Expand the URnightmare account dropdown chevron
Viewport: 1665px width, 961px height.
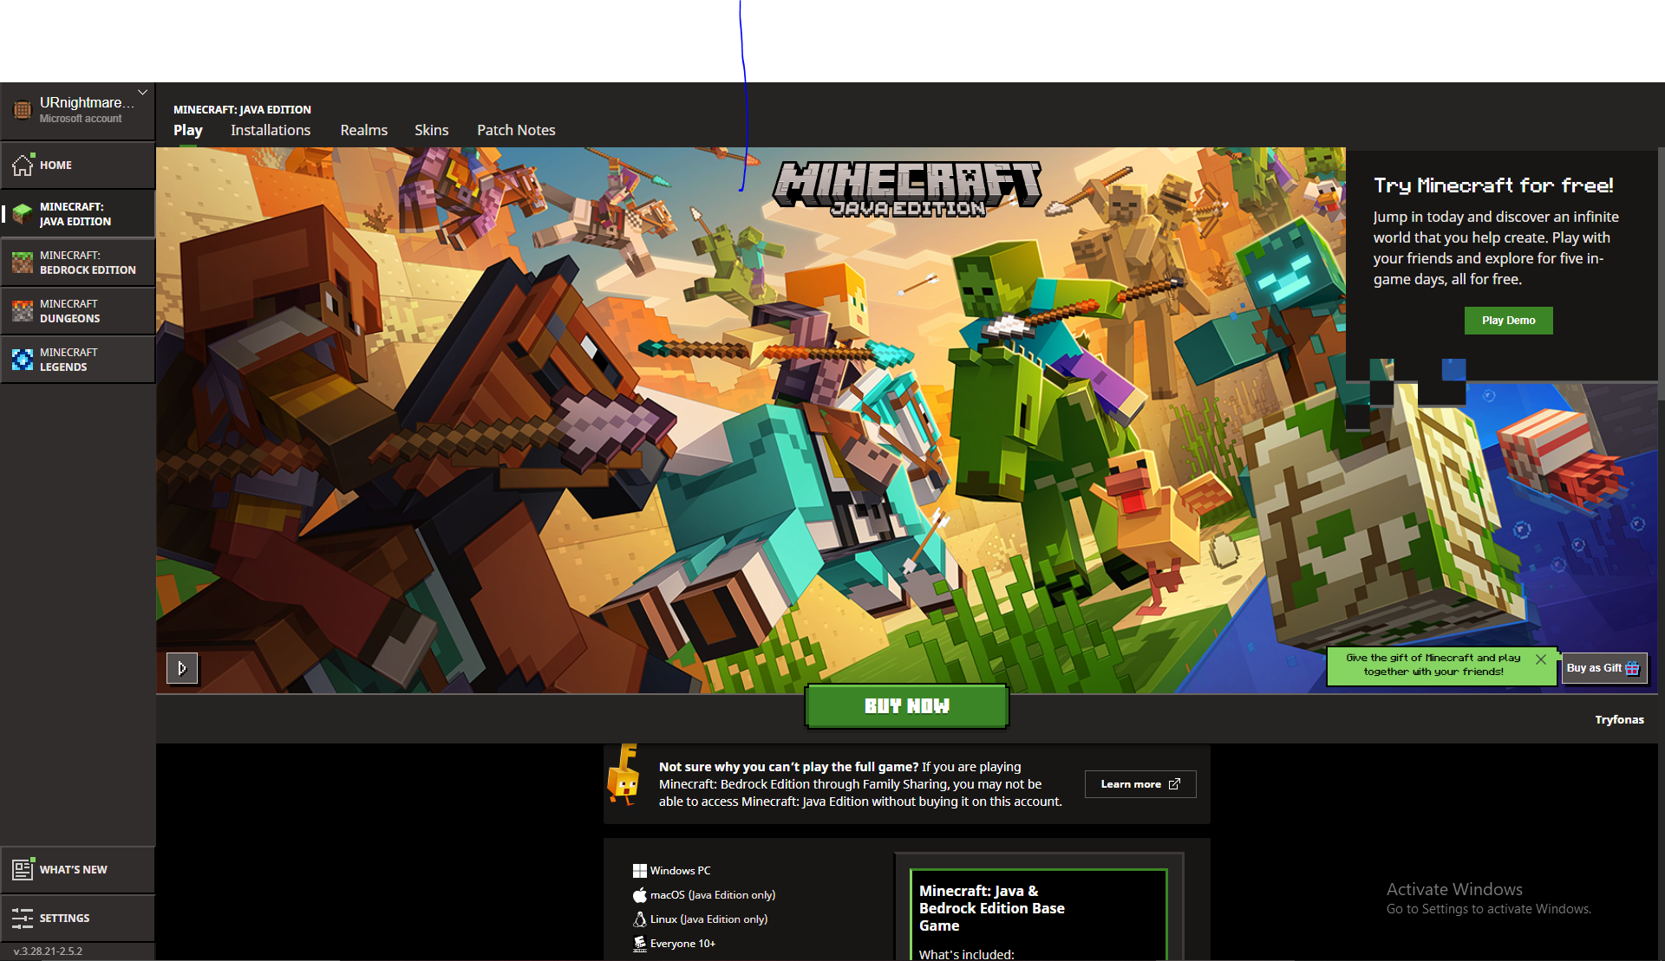tap(142, 92)
